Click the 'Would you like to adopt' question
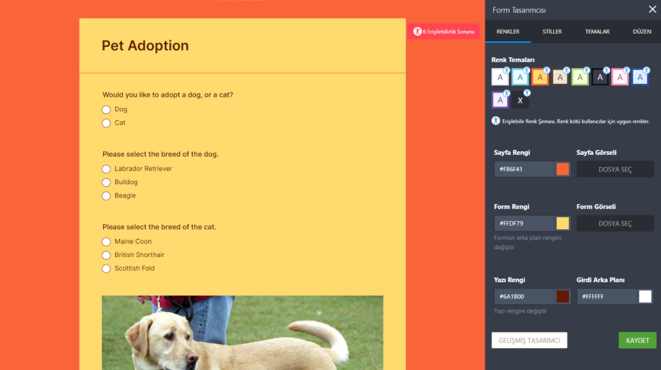The width and height of the screenshot is (661, 370). click(168, 95)
